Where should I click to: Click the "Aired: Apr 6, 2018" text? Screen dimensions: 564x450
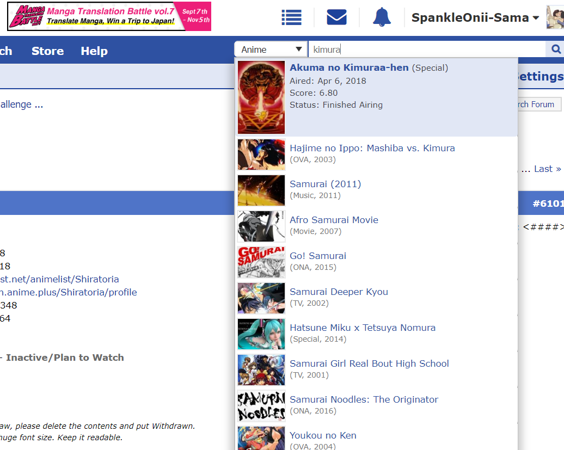point(328,81)
